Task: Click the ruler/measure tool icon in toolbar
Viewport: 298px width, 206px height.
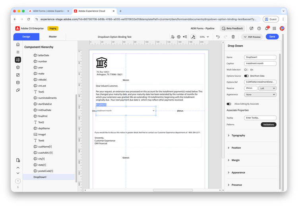Action: [x=193, y=37]
